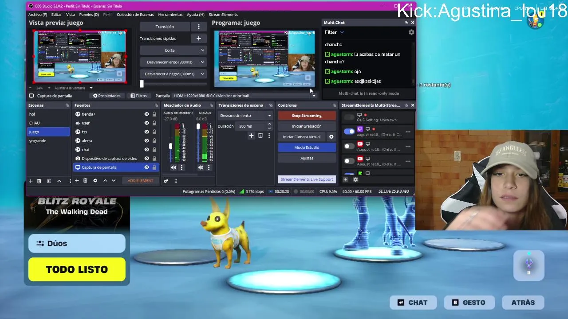Open the Herramientas menu

pos(170,15)
